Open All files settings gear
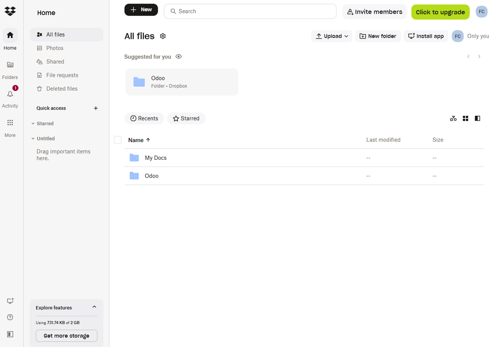The image size is (499, 347). pyautogui.click(x=163, y=36)
